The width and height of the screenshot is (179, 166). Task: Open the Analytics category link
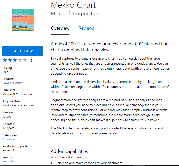coord(8,139)
